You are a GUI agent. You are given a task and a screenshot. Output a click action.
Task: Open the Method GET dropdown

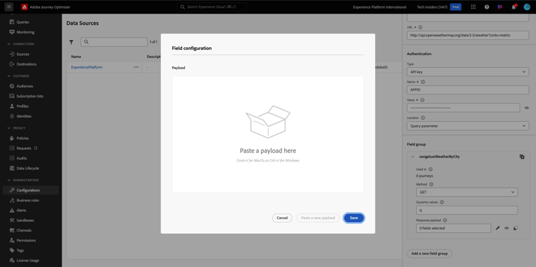pyautogui.click(x=467, y=192)
